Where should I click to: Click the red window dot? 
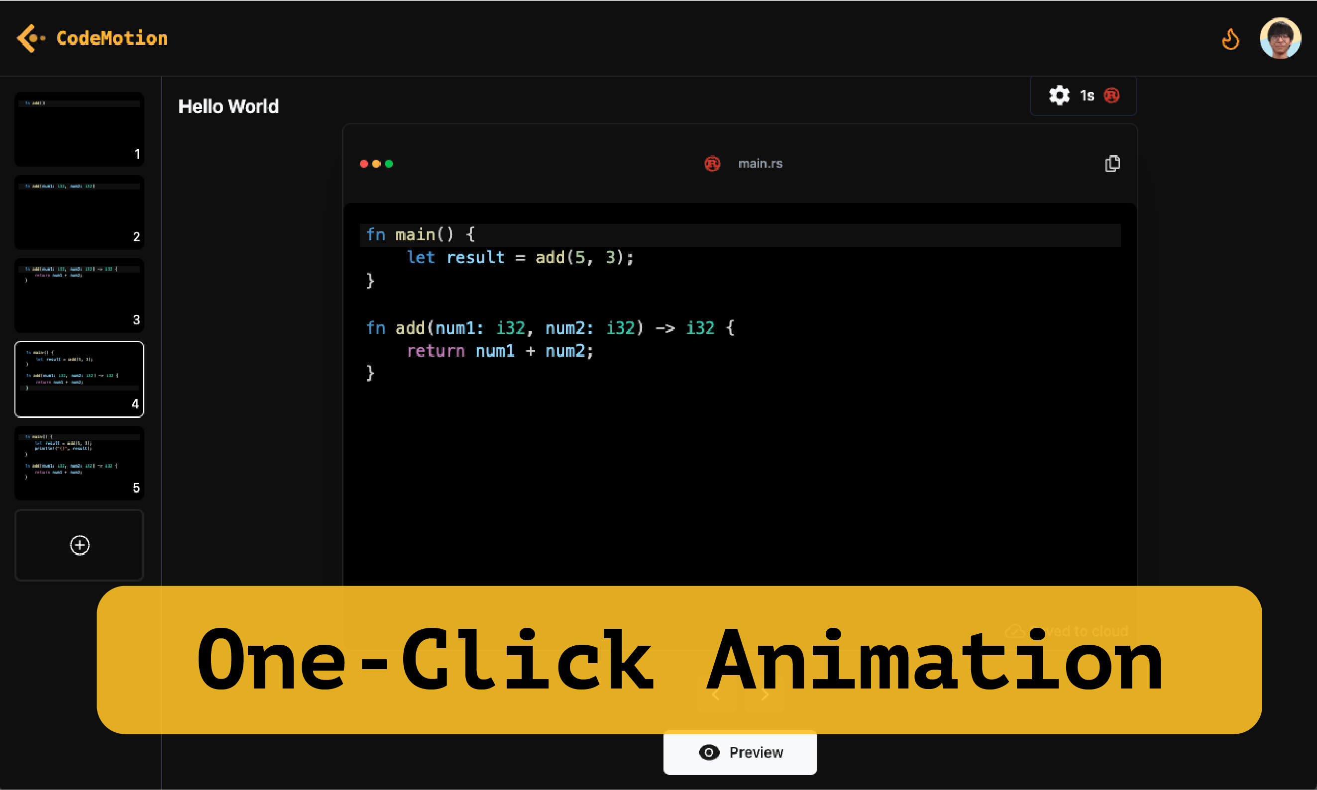(364, 164)
